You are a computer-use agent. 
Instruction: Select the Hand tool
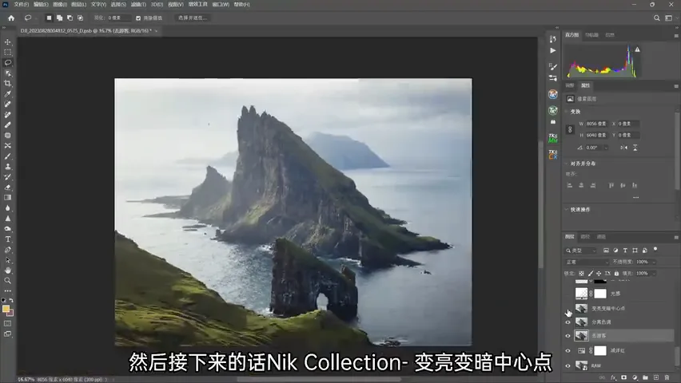pyautogui.click(x=8, y=270)
